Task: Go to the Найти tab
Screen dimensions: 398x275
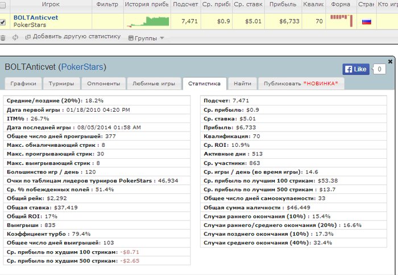Action: (242, 83)
